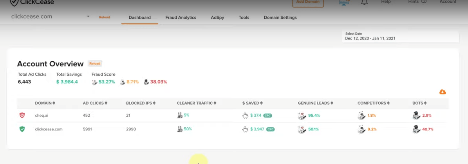Click the CPC badge in clickcease.com row
Image resolution: width=468 pixels, height=164 pixels.
pos(270,130)
